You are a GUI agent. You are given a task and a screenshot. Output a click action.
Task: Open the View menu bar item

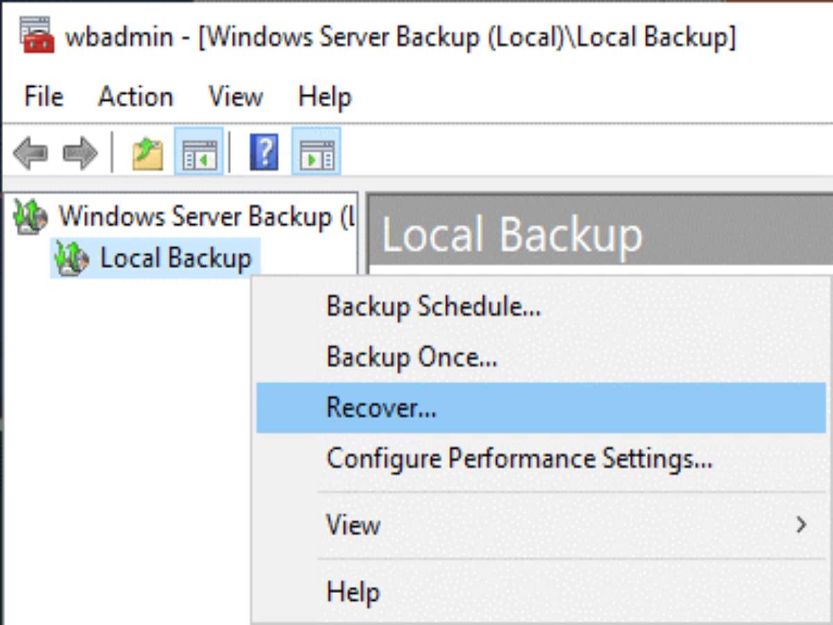coord(235,97)
